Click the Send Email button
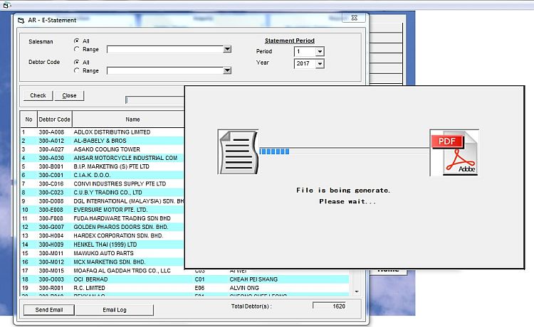The height and width of the screenshot is (327, 534). 48,309
